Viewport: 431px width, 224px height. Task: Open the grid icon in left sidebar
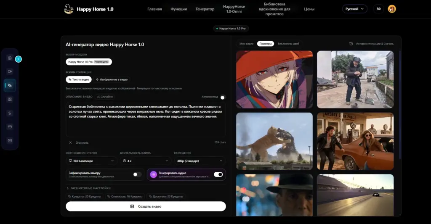(x=10, y=99)
